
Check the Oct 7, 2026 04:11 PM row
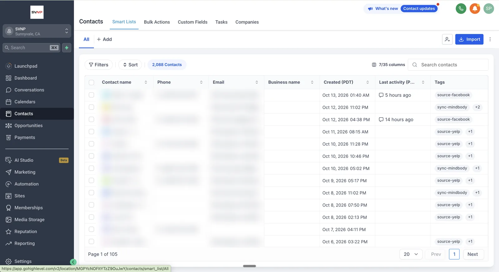pyautogui.click(x=91, y=229)
